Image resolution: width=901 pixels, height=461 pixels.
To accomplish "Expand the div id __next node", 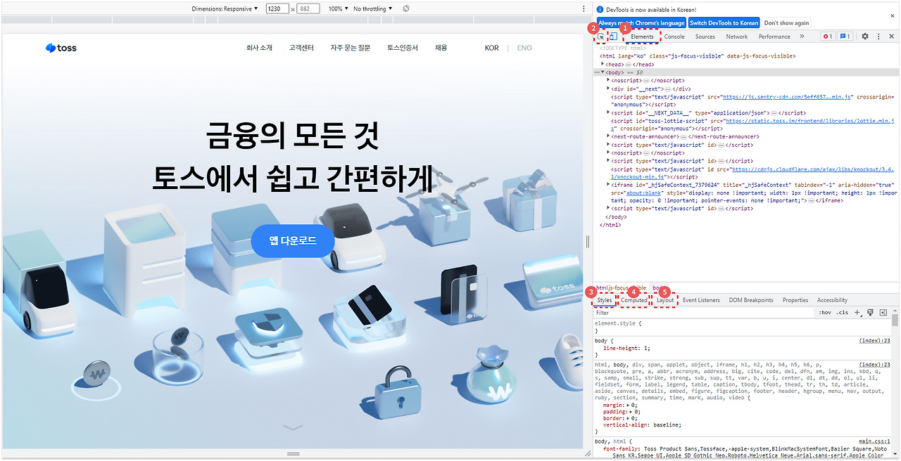I will [x=608, y=89].
